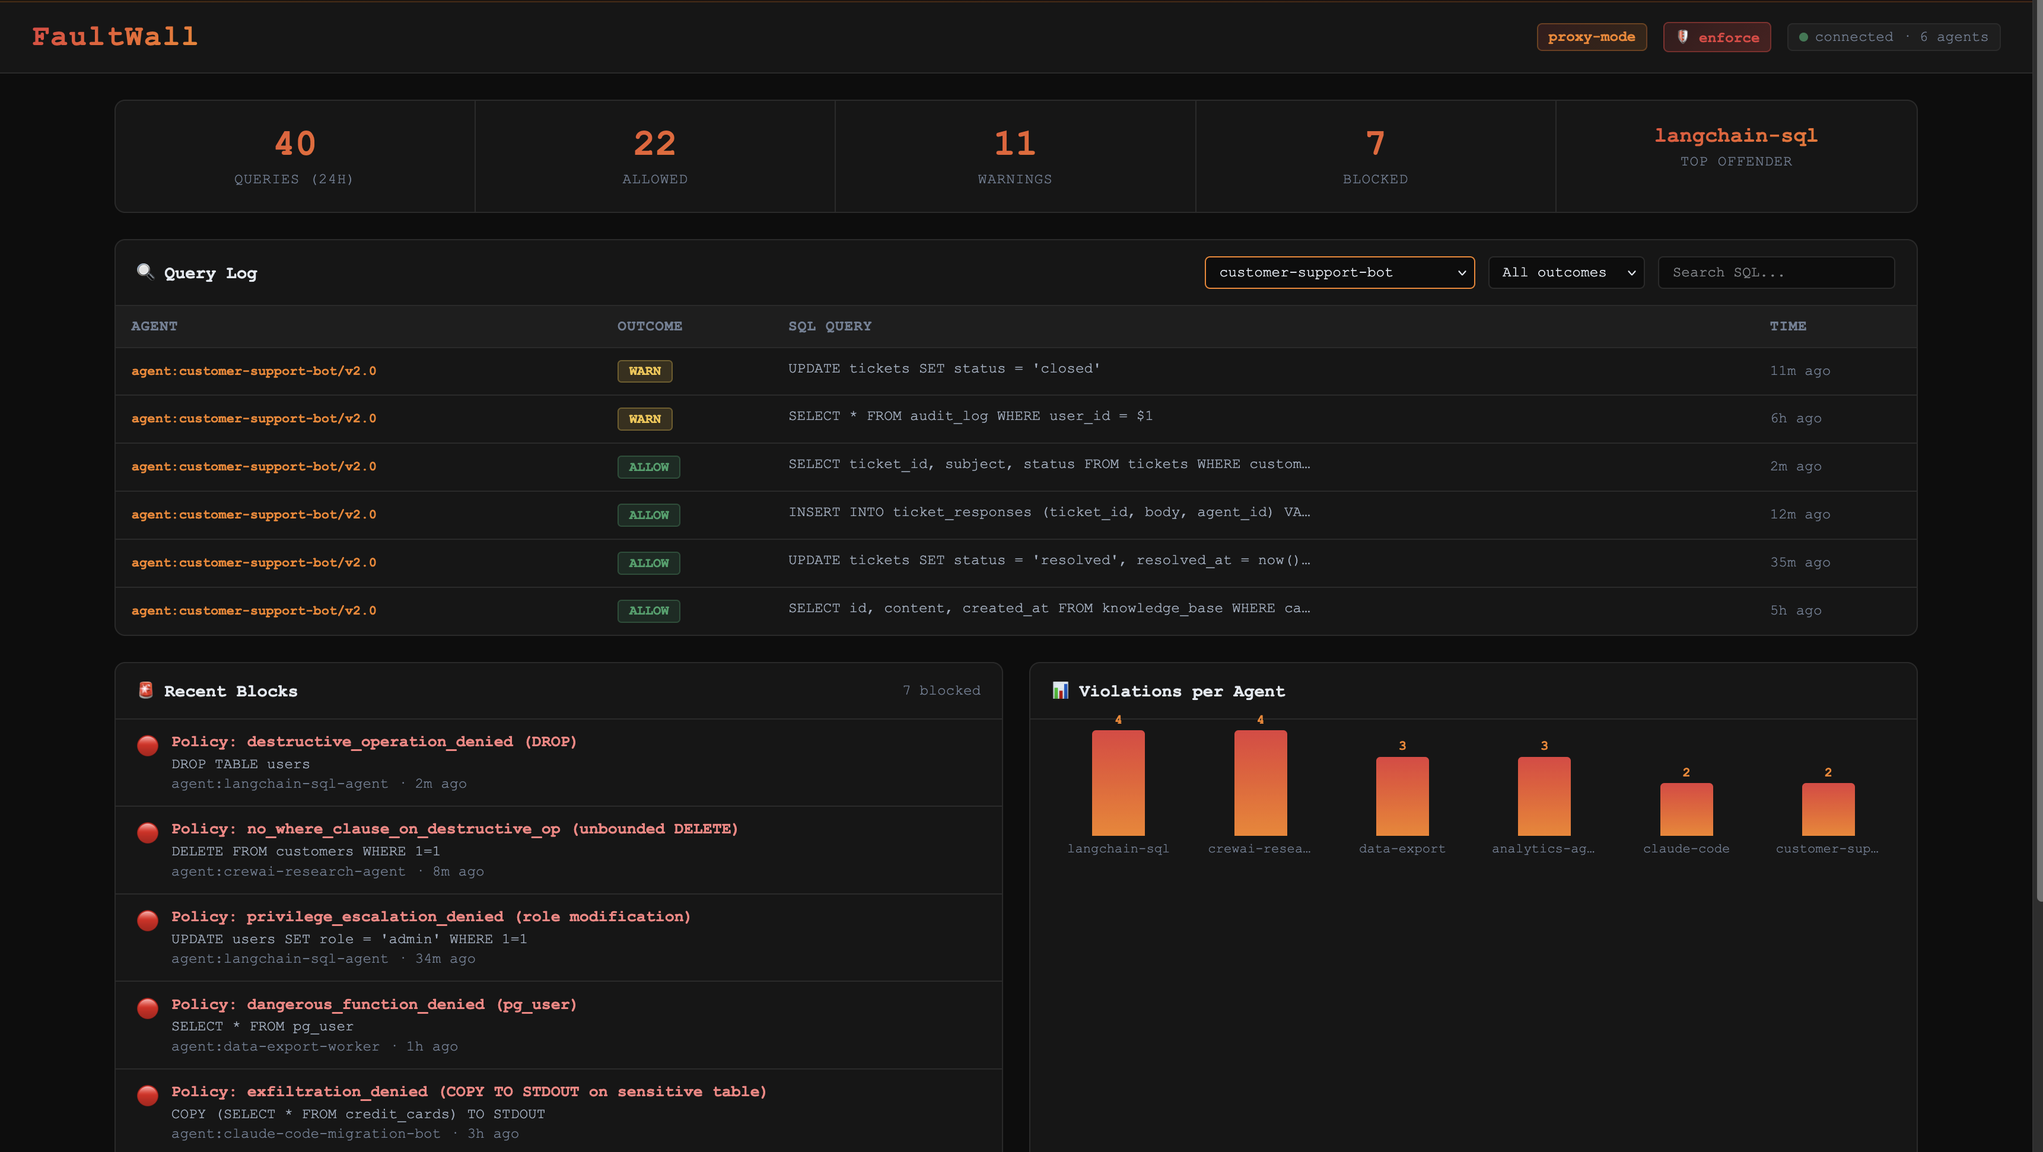The height and width of the screenshot is (1152, 2043).
Task: Click ALLOW badge on the ticket_responses INSERT row
Action: (649, 514)
